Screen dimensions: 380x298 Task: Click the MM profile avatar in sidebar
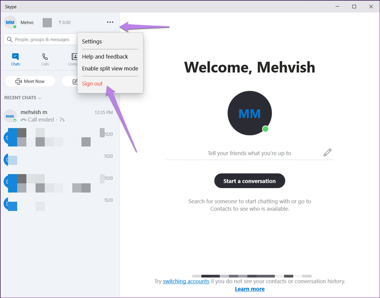[10, 22]
